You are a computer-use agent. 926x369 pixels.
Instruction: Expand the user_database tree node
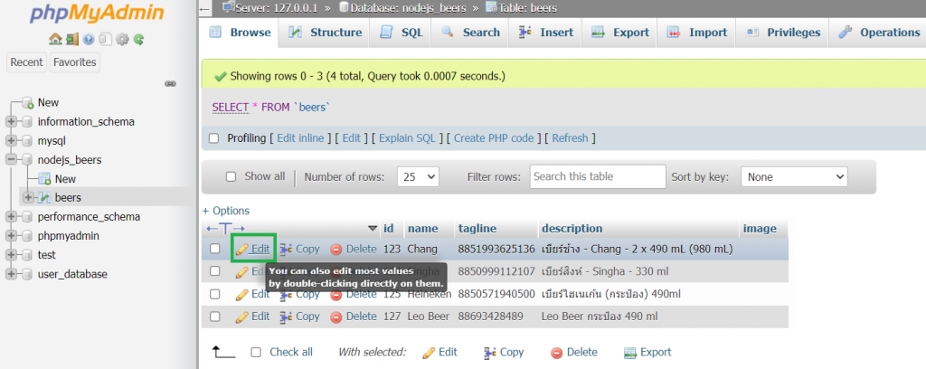pos(11,275)
